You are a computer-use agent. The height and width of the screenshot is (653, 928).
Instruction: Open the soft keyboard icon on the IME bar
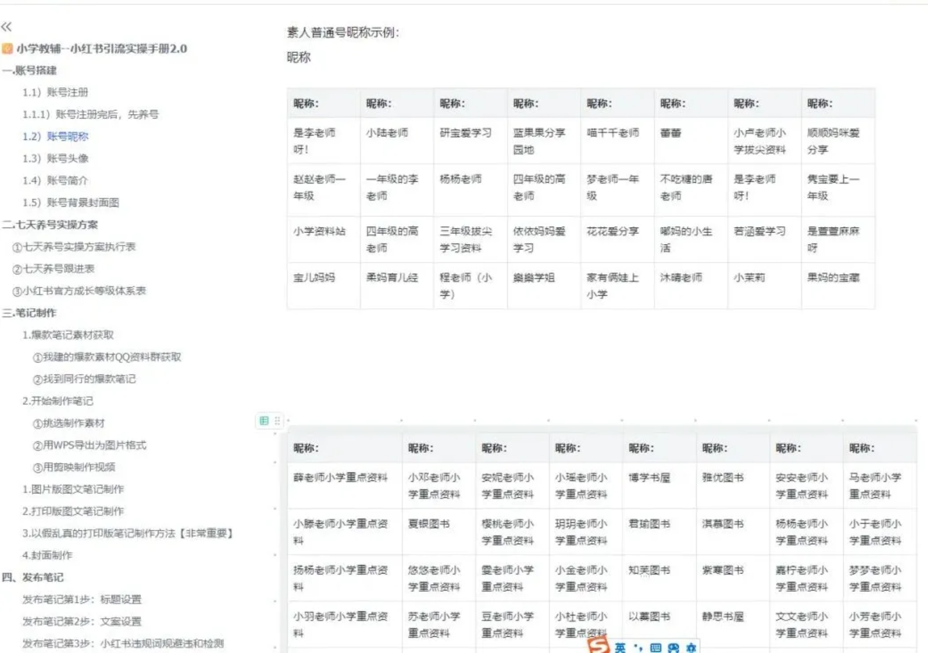click(655, 648)
